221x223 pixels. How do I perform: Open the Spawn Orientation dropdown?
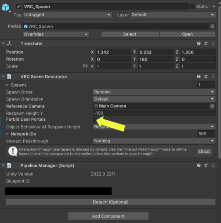tap(154, 99)
